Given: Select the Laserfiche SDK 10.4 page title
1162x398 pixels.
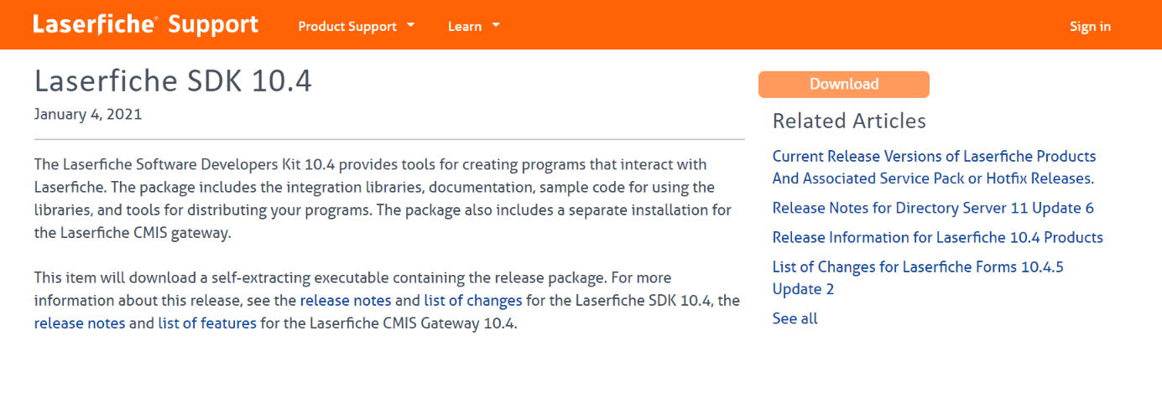Looking at the screenshot, I should pyautogui.click(x=173, y=81).
